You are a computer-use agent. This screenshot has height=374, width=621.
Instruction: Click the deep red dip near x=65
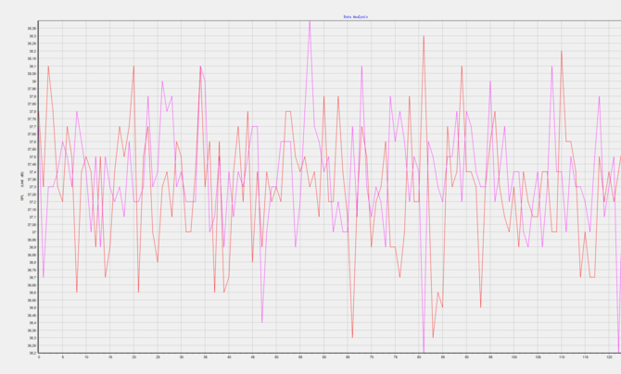coord(352,337)
